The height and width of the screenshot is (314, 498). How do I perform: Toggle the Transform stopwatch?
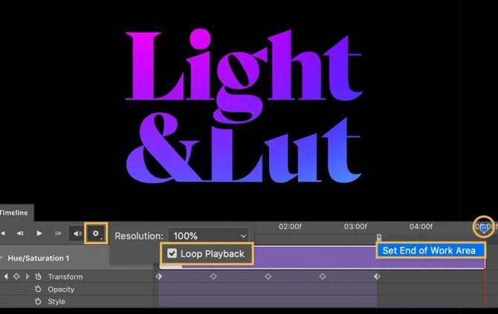[38, 277]
